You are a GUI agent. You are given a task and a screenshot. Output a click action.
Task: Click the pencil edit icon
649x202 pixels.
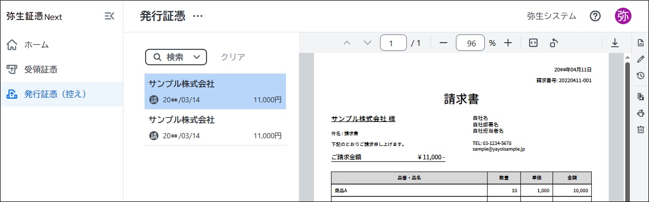[641, 59]
